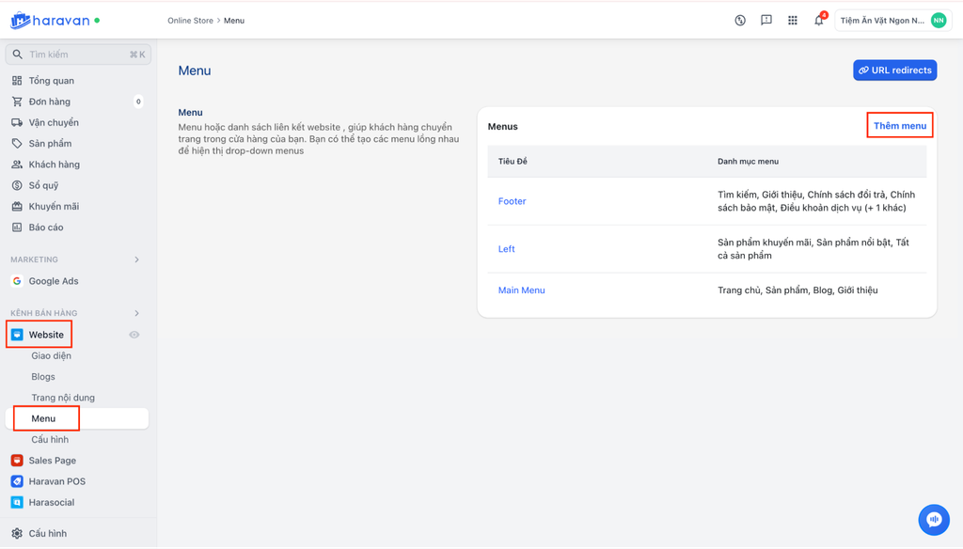Screen dimensions: 963x549
Task: Open Google Ads in sidebar
Action: (53, 281)
